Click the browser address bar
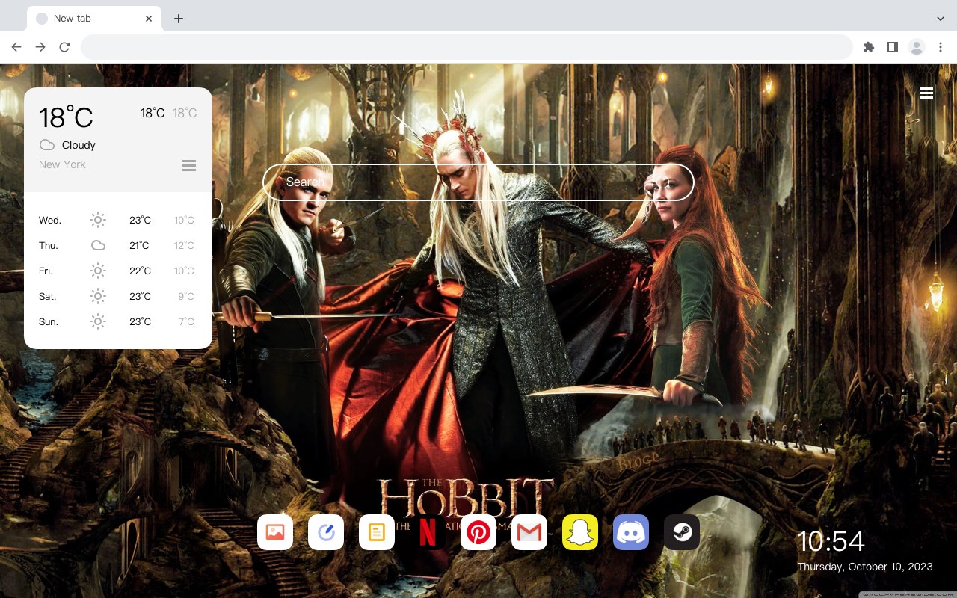The image size is (957, 598). click(x=467, y=47)
